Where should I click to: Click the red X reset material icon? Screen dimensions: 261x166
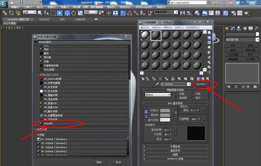[160, 79]
